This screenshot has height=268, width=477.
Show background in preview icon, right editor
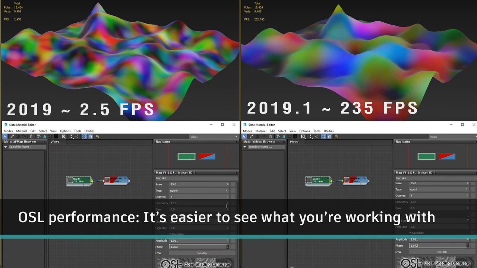click(295, 137)
